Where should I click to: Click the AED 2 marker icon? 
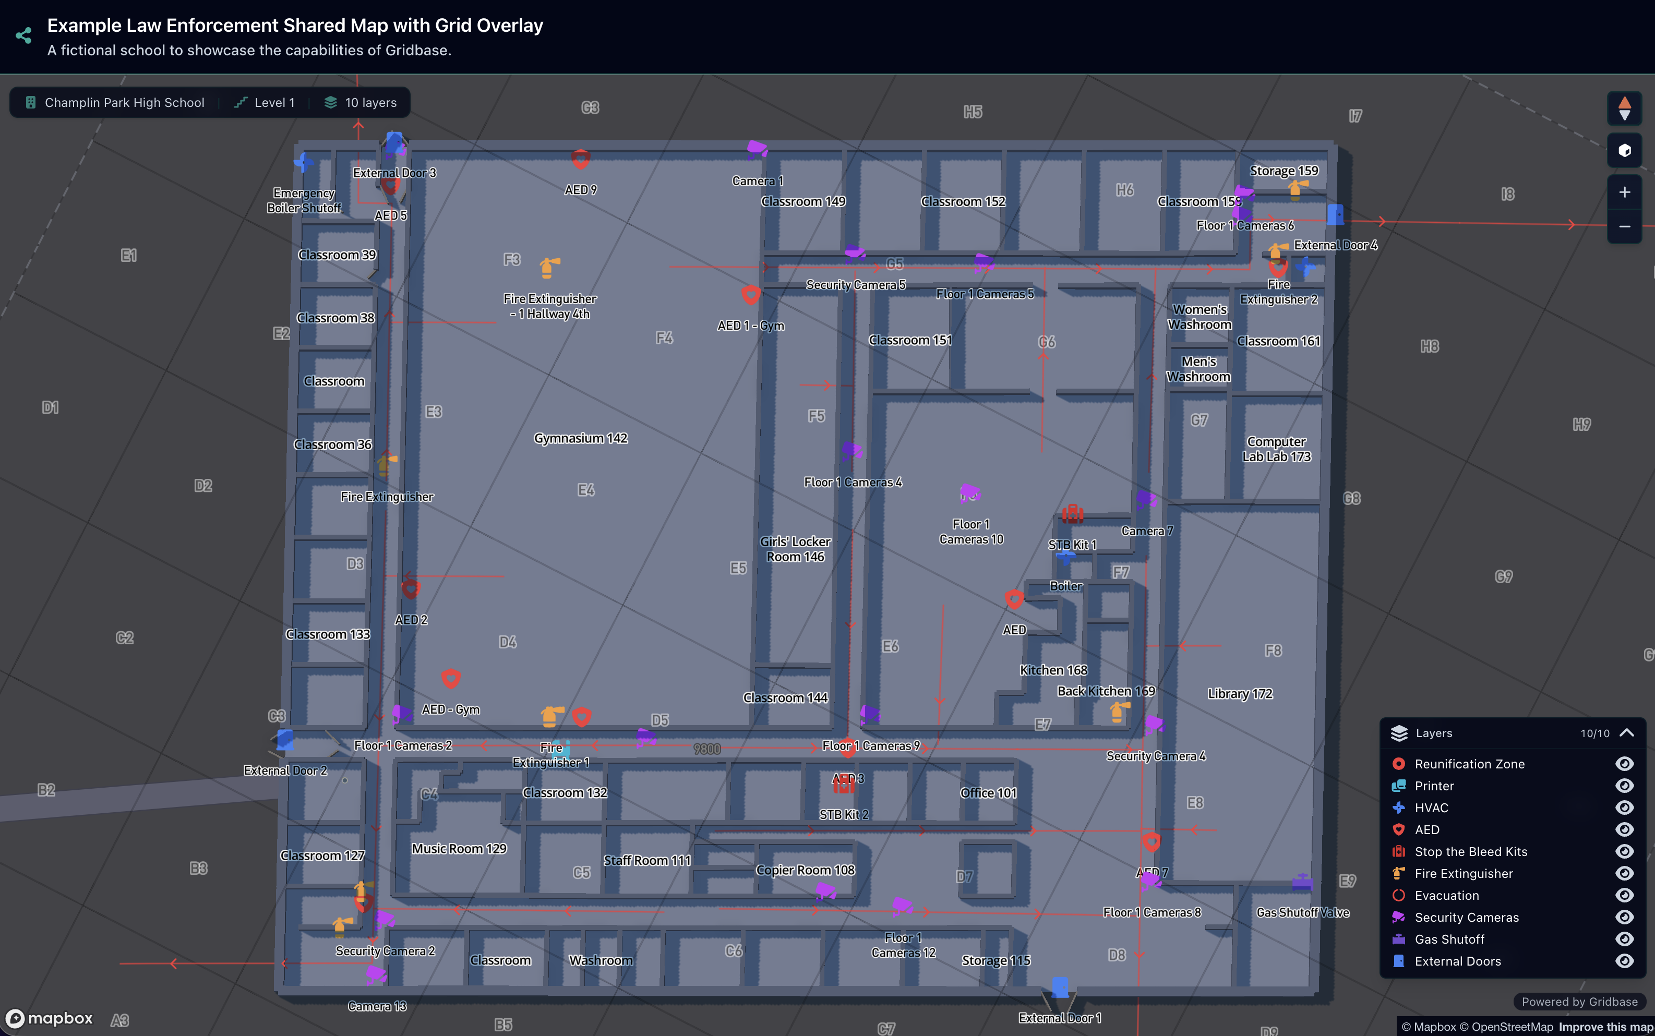[411, 588]
